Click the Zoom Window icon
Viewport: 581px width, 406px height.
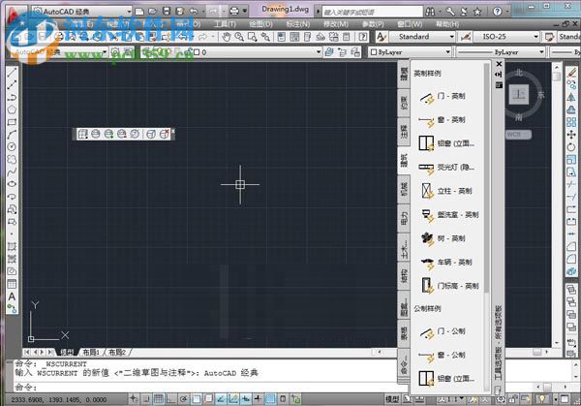pyautogui.click(x=253, y=36)
